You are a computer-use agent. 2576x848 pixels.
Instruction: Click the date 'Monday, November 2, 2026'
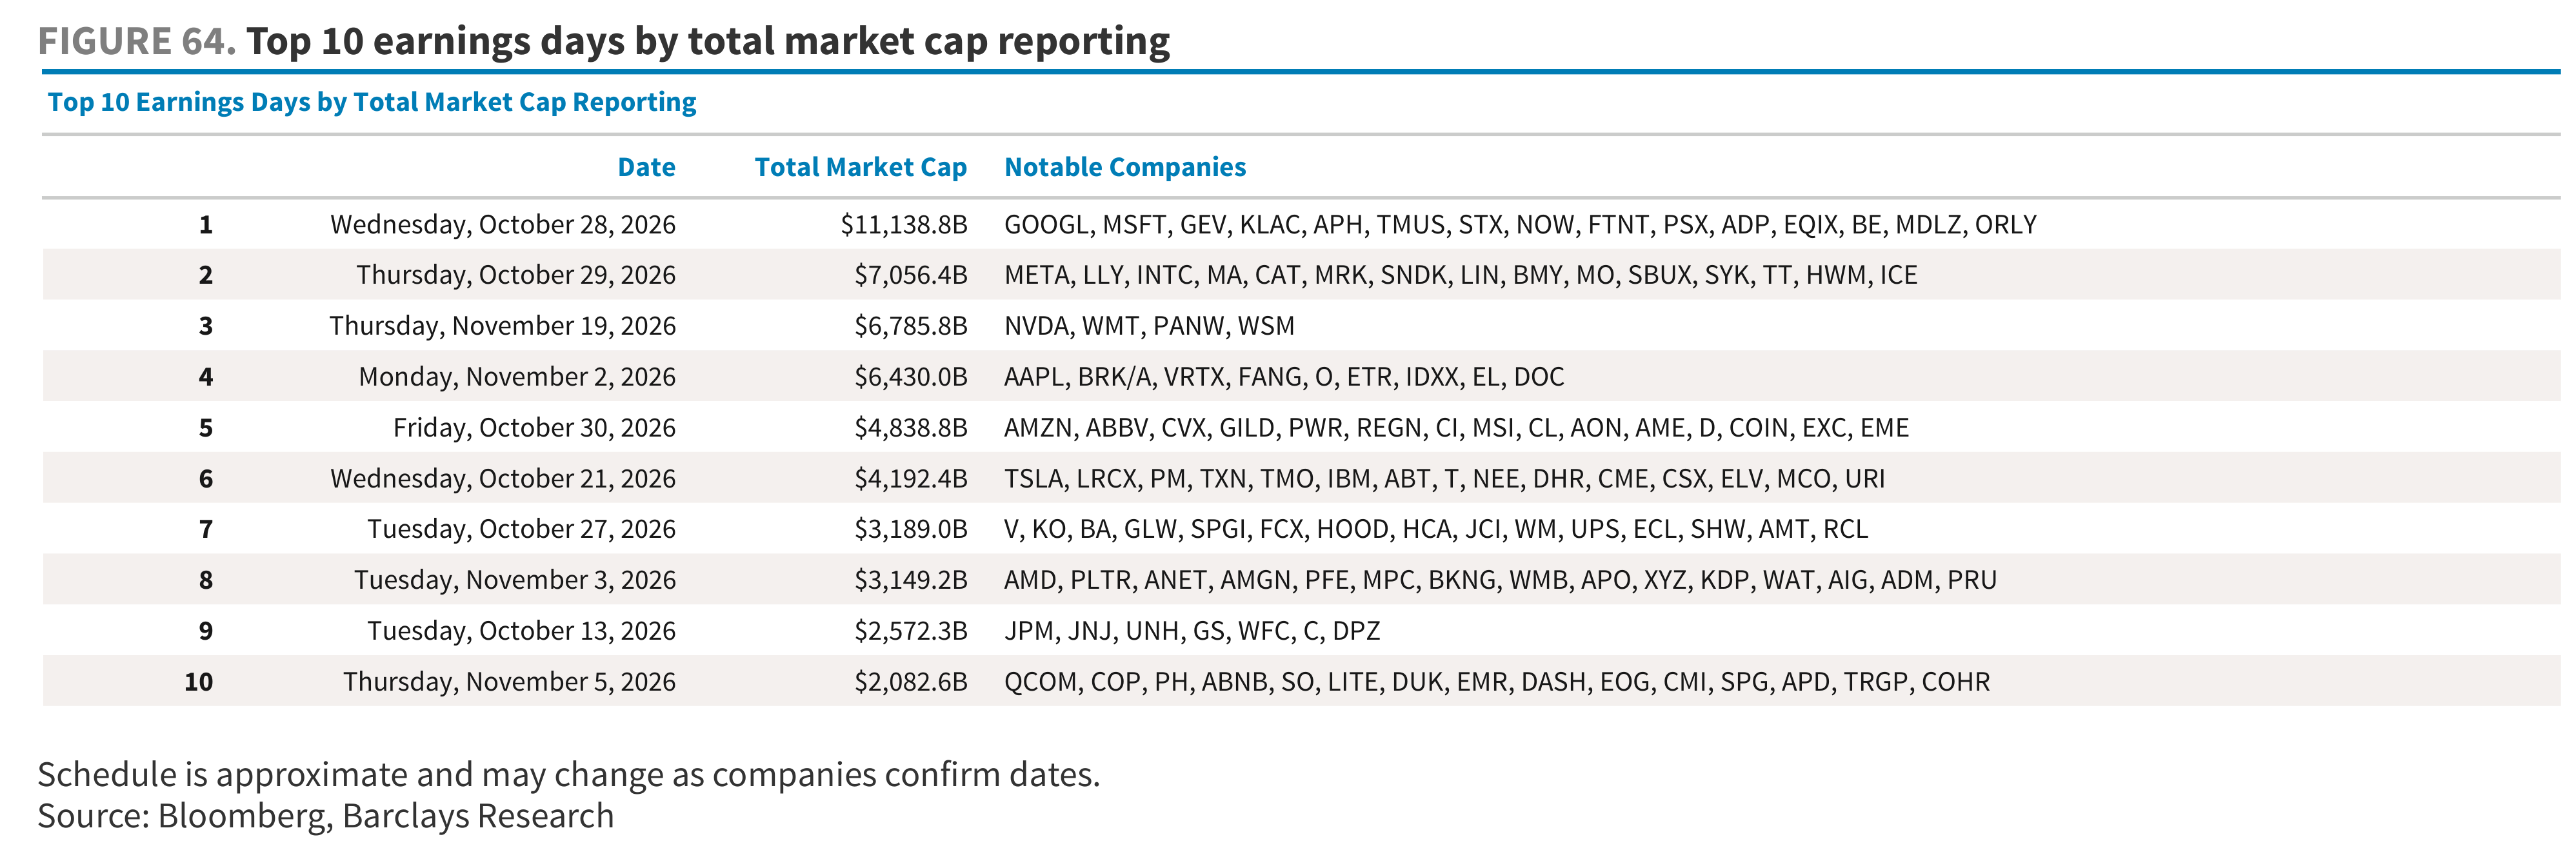pyautogui.click(x=517, y=377)
